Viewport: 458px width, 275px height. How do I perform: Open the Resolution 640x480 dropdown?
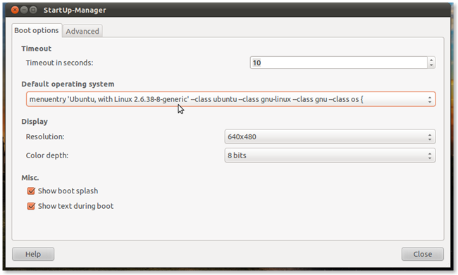coord(330,136)
